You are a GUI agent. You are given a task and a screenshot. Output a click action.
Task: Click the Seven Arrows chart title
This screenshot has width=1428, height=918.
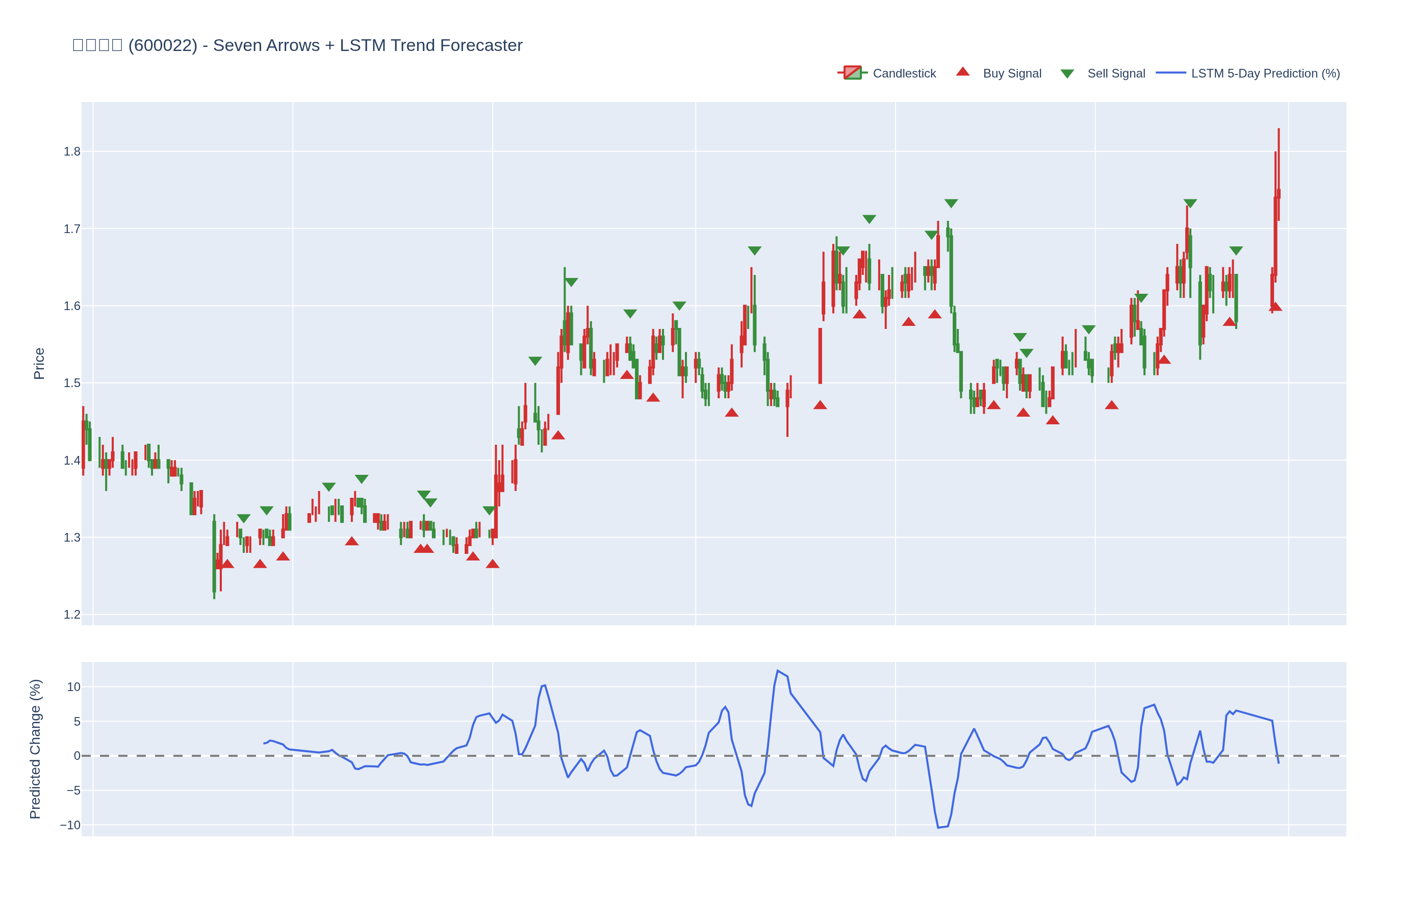point(297,45)
